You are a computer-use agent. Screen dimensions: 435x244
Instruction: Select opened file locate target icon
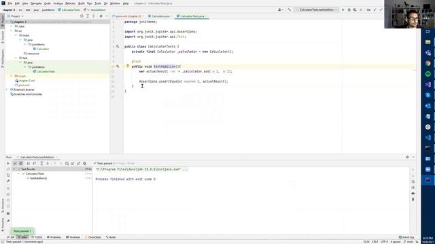tap(82, 16)
